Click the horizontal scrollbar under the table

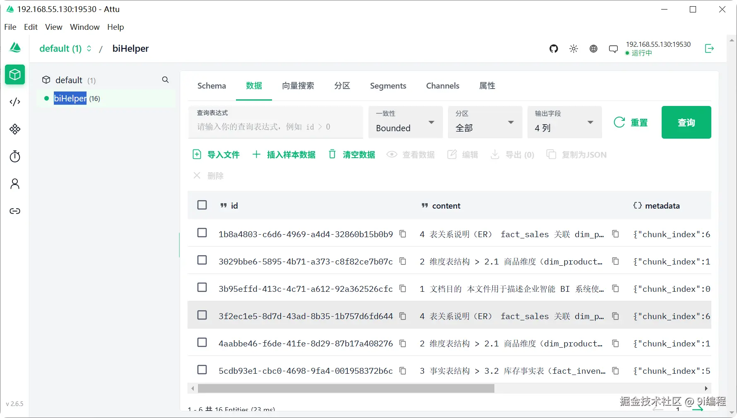tap(346, 388)
